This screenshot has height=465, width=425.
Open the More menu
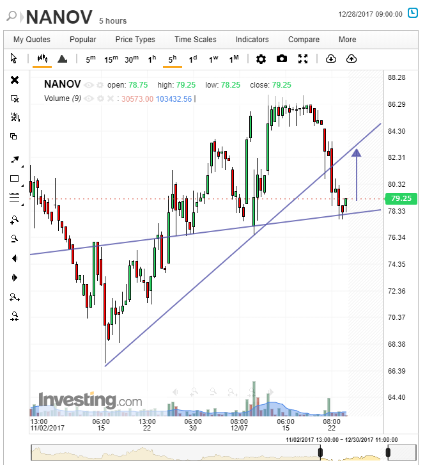pos(348,40)
